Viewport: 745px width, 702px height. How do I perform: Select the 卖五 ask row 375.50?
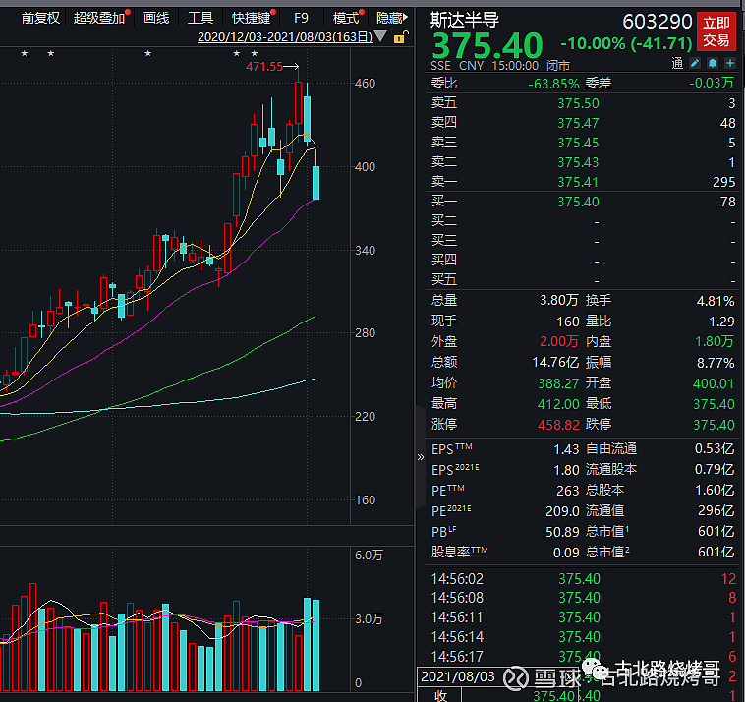coord(583,103)
